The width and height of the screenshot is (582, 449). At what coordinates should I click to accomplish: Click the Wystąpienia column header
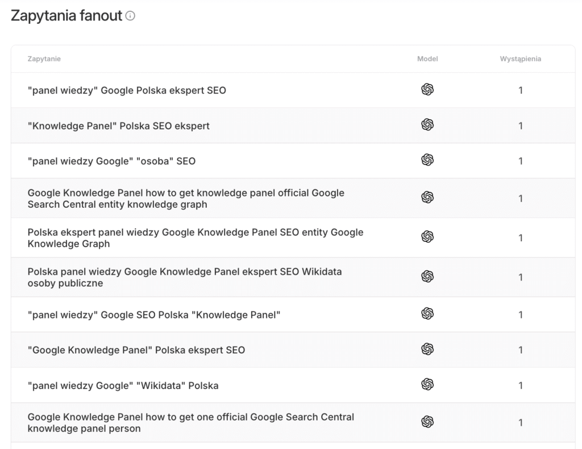(x=521, y=58)
